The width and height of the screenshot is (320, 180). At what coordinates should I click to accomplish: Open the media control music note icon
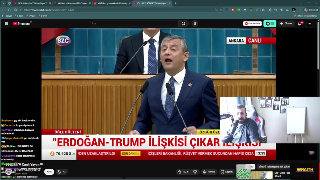[x=270, y=10]
